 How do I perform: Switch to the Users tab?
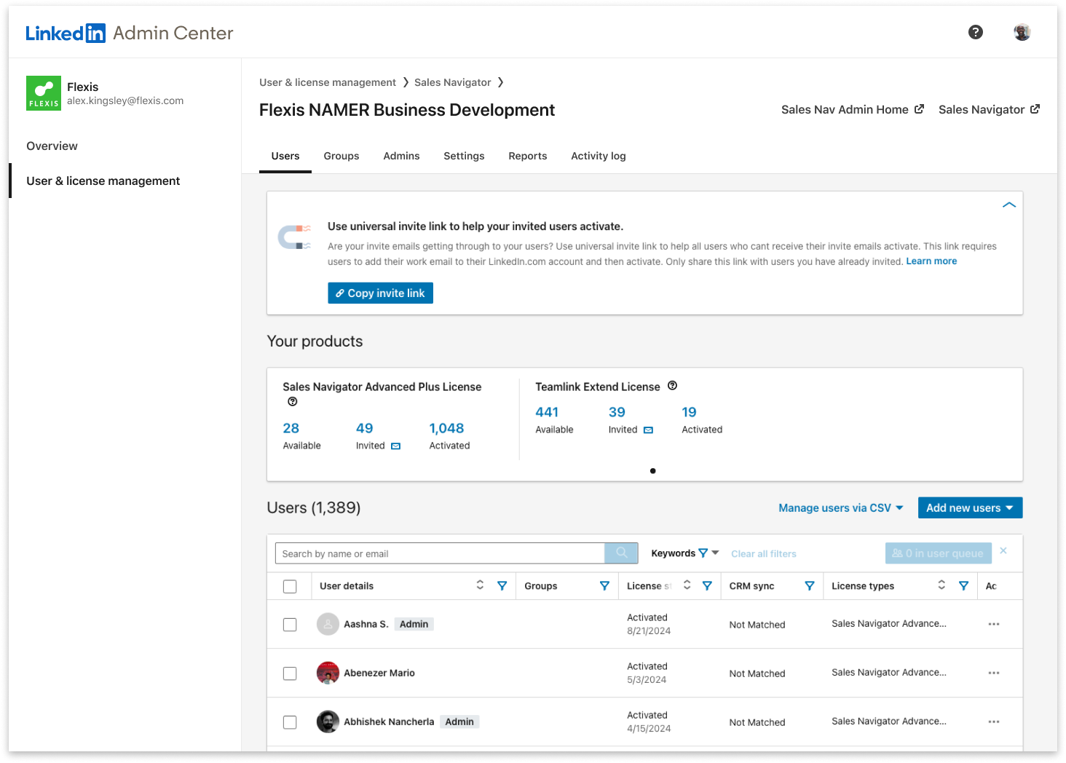tap(285, 156)
